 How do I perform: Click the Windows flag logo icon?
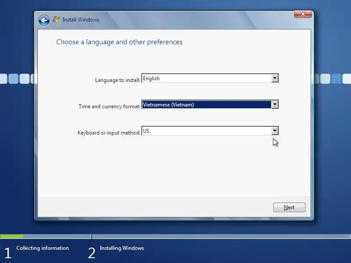point(56,20)
